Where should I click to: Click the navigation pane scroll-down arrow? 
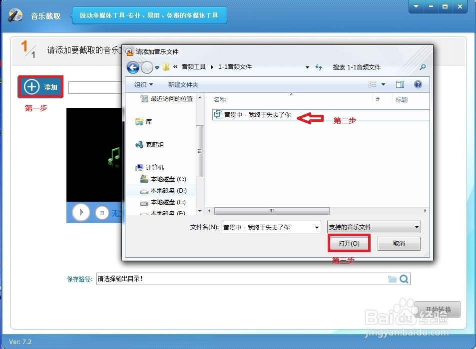click(200, 211)
